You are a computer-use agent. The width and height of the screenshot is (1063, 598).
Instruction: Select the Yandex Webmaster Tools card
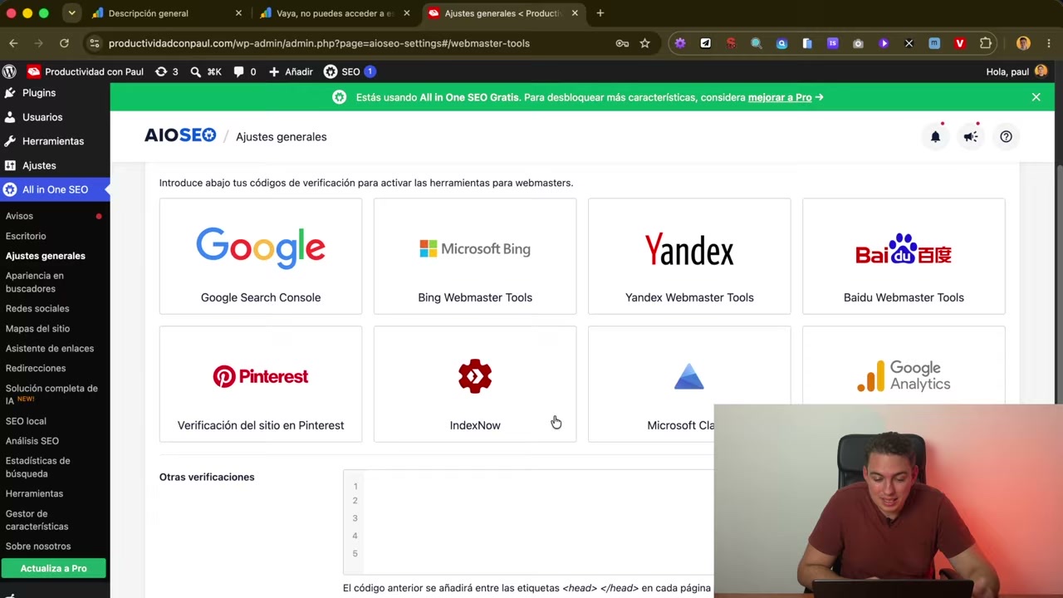[689, 256]
